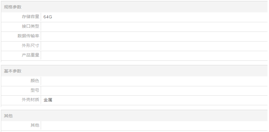Click the 存储容量 field showing 64G
The height and width of the screenshot is (132, 269).
(154, 17)
